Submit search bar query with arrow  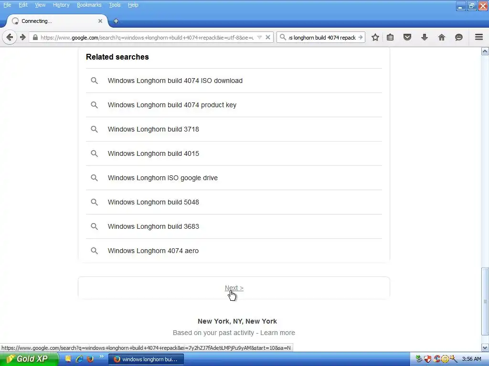click(x=361, y=37)
